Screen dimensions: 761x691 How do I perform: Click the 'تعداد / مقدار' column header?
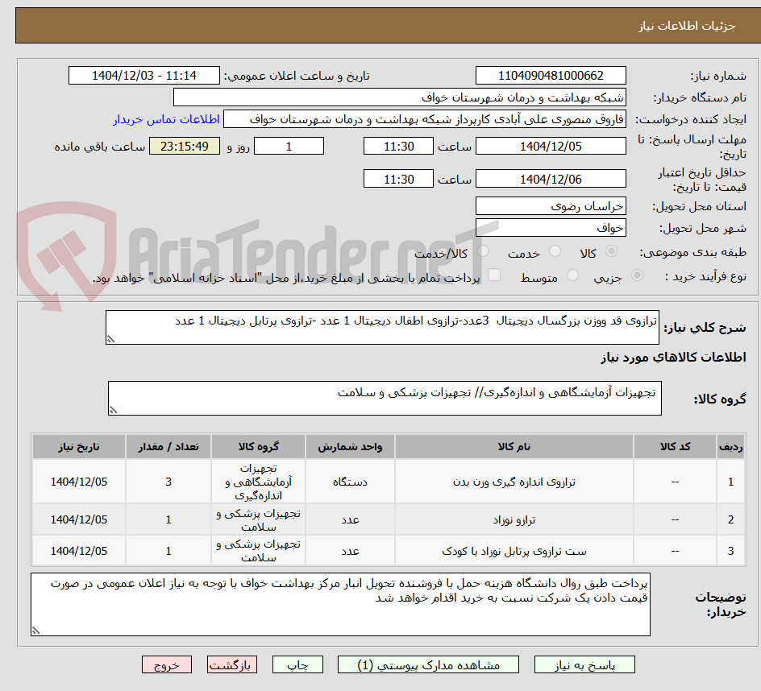168,447
